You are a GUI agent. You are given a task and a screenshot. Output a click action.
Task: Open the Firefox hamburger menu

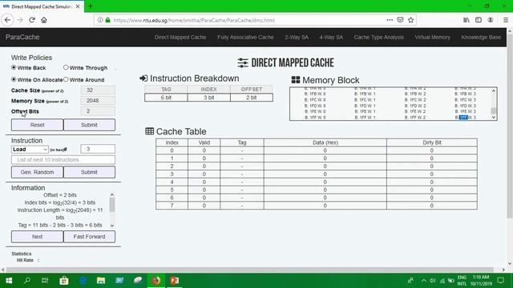tap(506, 20)
